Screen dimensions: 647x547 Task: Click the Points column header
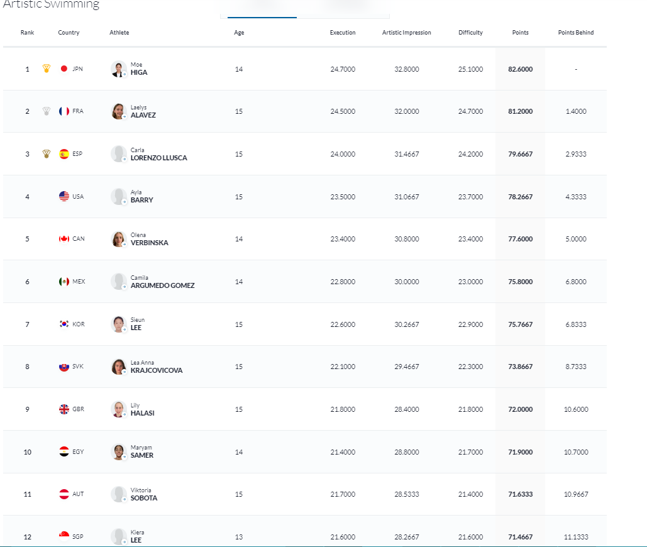(x=520, y=33)
